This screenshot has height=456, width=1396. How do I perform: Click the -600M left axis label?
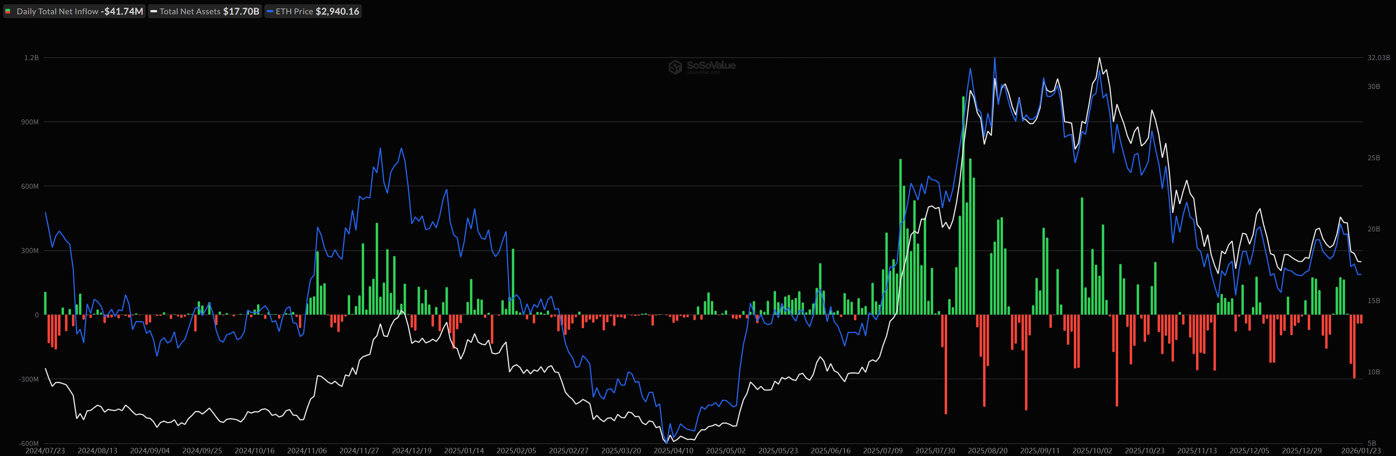(x=29, y=444)
